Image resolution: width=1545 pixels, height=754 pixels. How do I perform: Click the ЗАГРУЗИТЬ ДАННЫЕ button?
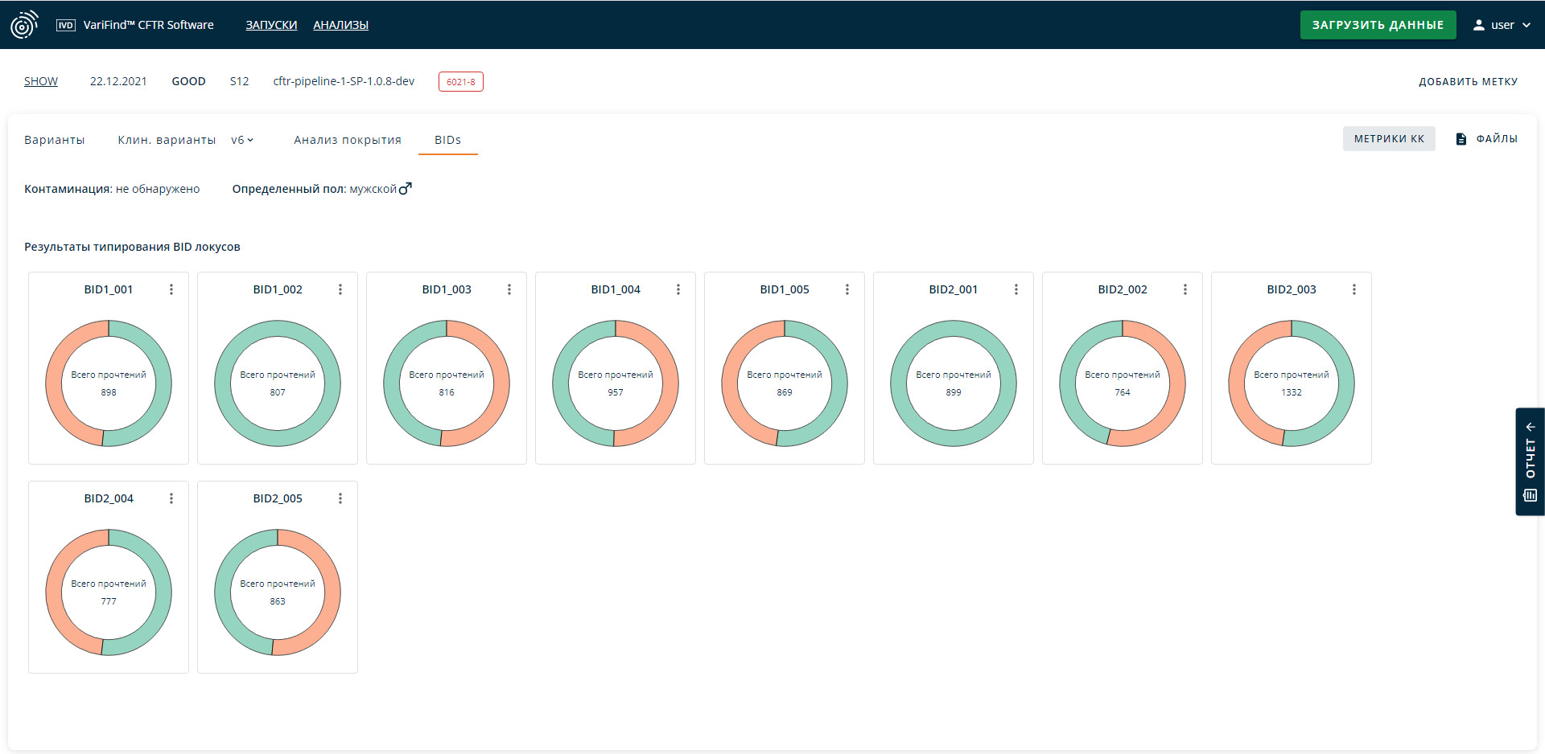click(1378, 25)
